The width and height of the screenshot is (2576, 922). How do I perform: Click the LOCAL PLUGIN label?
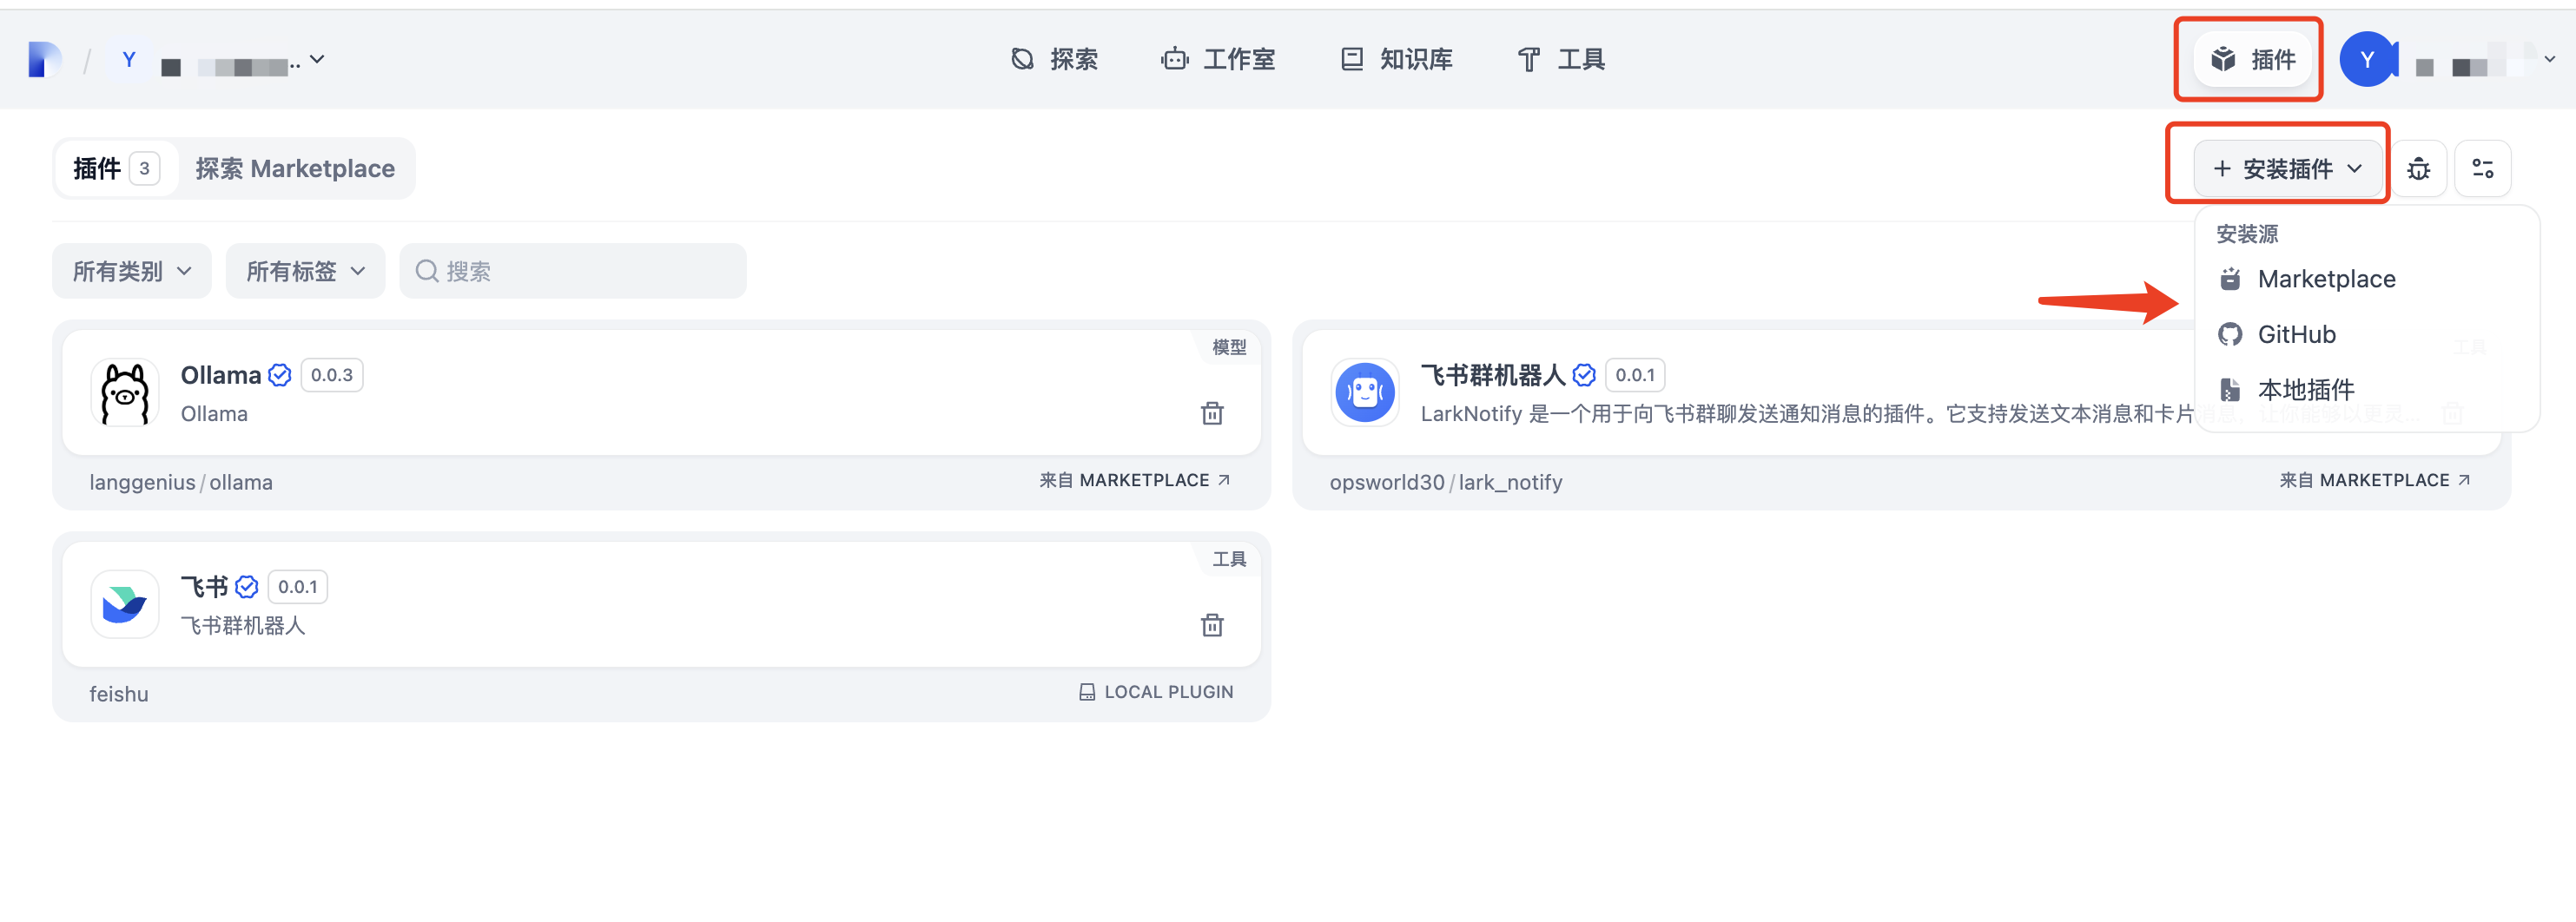(1156, 692)
